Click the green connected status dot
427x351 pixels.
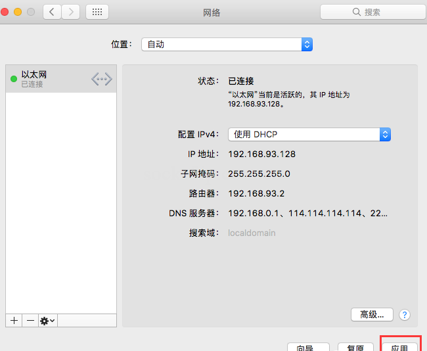[x=14, y=80]
